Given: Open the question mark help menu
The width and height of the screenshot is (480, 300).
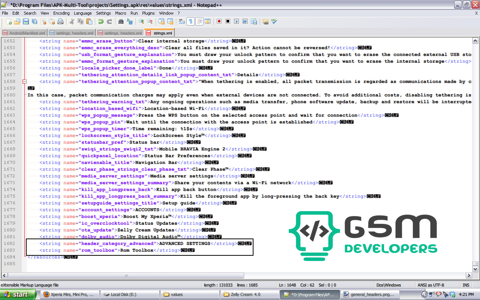Looking at the screenshot, I should [179, 13].
